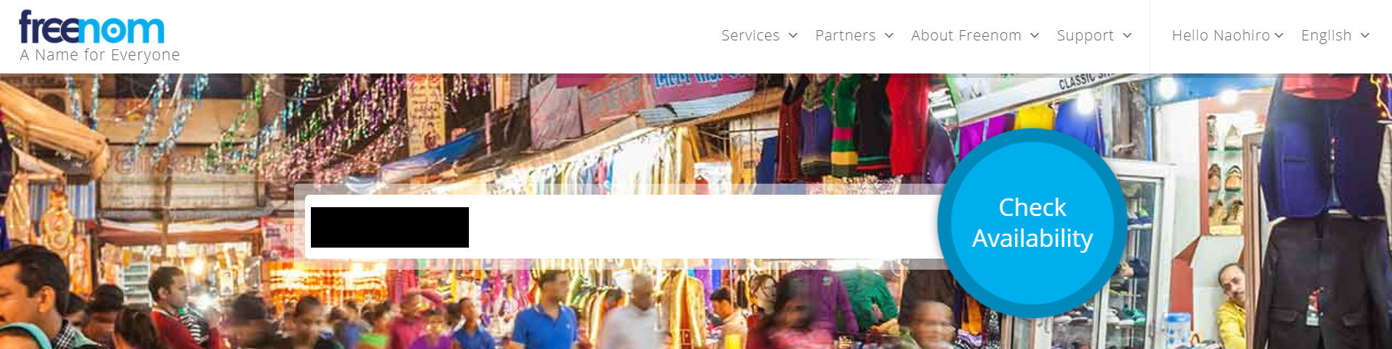The height and width of the screenshot is (349, 1392).
Task: Click the blacked-out text in the search box
Action: (x=390, y=227)
